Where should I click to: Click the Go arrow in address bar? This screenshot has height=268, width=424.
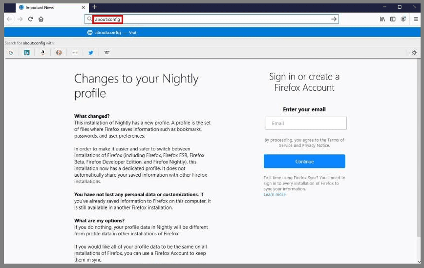point(334,19)
